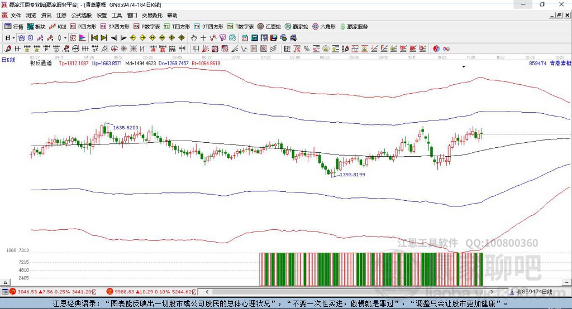
Task: Open the 公式选股 menu
Action: (x=80, y=16)
